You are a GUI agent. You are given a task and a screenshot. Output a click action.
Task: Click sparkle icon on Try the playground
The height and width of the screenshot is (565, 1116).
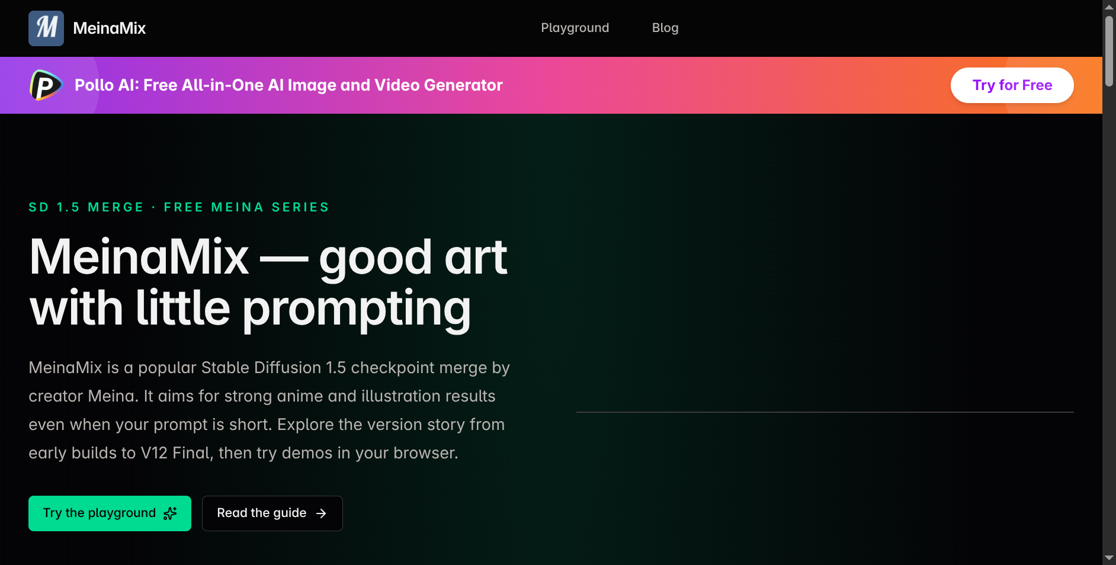click(x=170, y=513)
